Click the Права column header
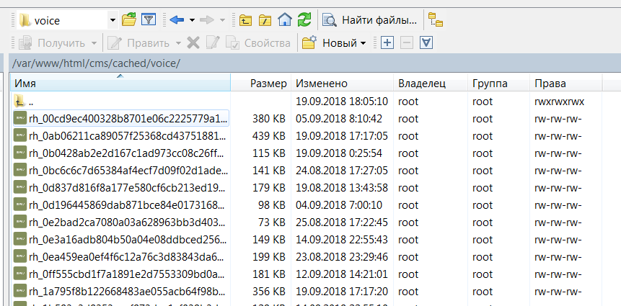This screenshot has width=621, height=306. 550,84
